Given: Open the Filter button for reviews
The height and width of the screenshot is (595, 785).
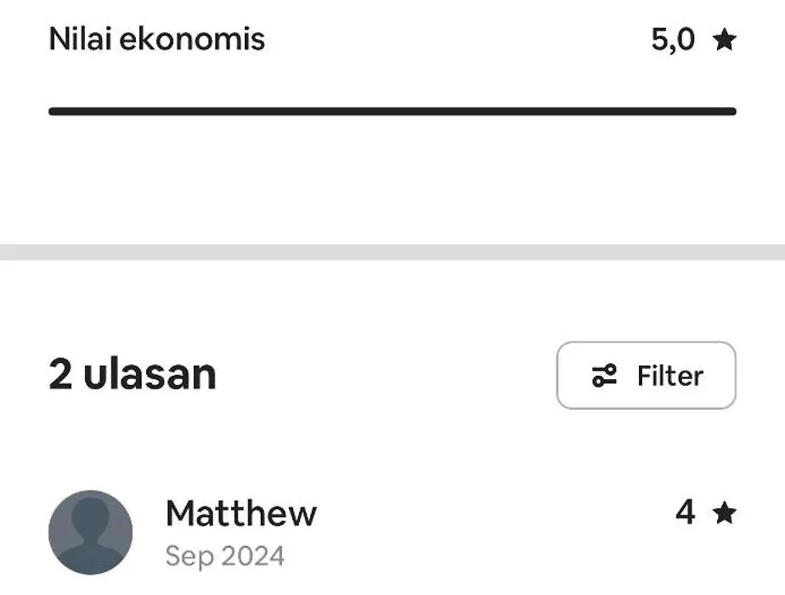Looking at the screenshot, I should point(646,376).
